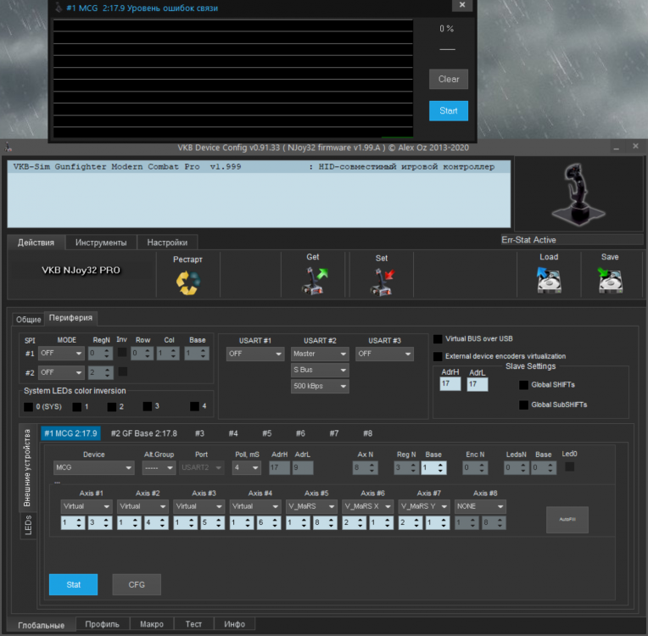Open the Device MCG dropdown
This screenshot has height=636, width=648.
pos(93,467)
